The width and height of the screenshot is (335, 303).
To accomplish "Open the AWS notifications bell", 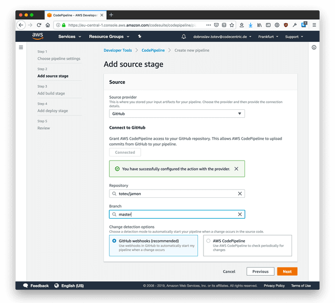I will pos(184,37).
